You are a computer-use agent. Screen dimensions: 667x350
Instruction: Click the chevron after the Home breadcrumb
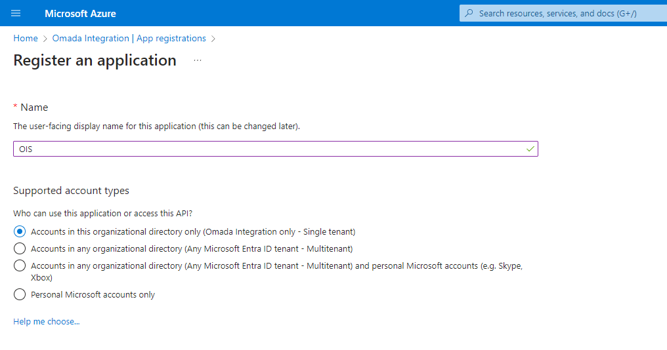[45, 39]
